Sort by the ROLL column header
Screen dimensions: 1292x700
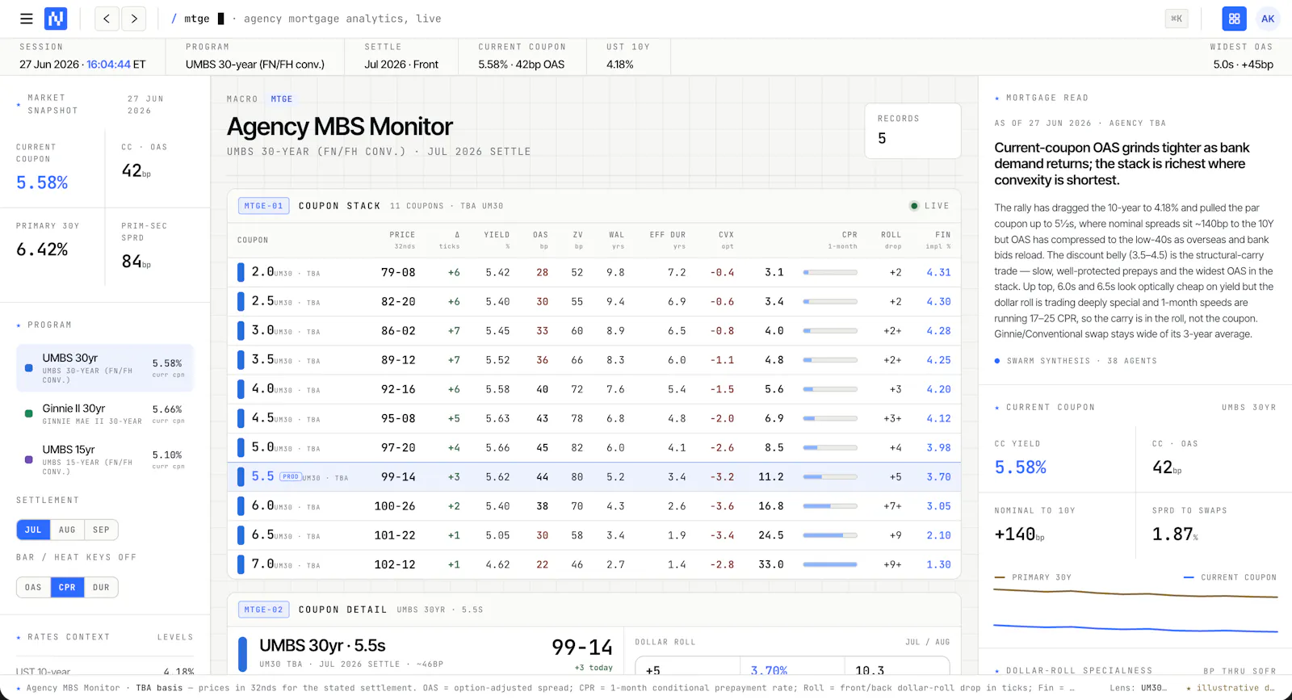(x=891, y=239)
